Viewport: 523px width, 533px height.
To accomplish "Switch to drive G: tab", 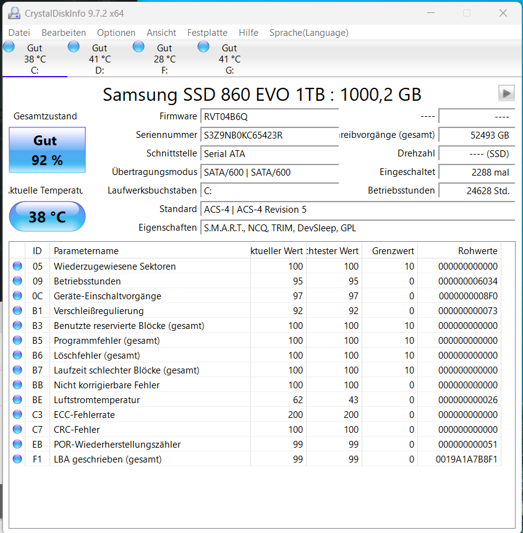I will 229,59.
